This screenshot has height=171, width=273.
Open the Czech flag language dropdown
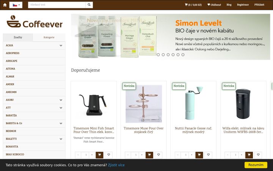point(16,5)
